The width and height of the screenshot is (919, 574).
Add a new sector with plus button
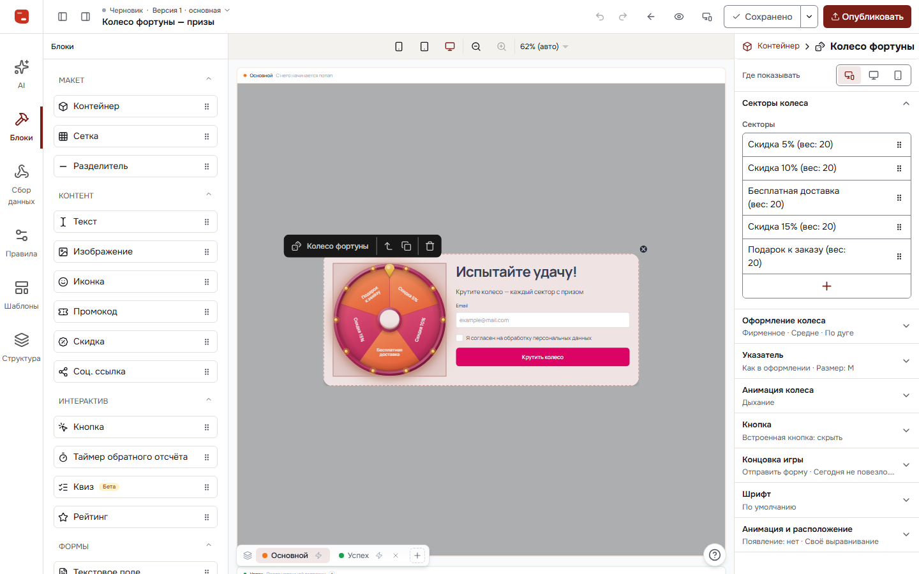tap(826, 286)
